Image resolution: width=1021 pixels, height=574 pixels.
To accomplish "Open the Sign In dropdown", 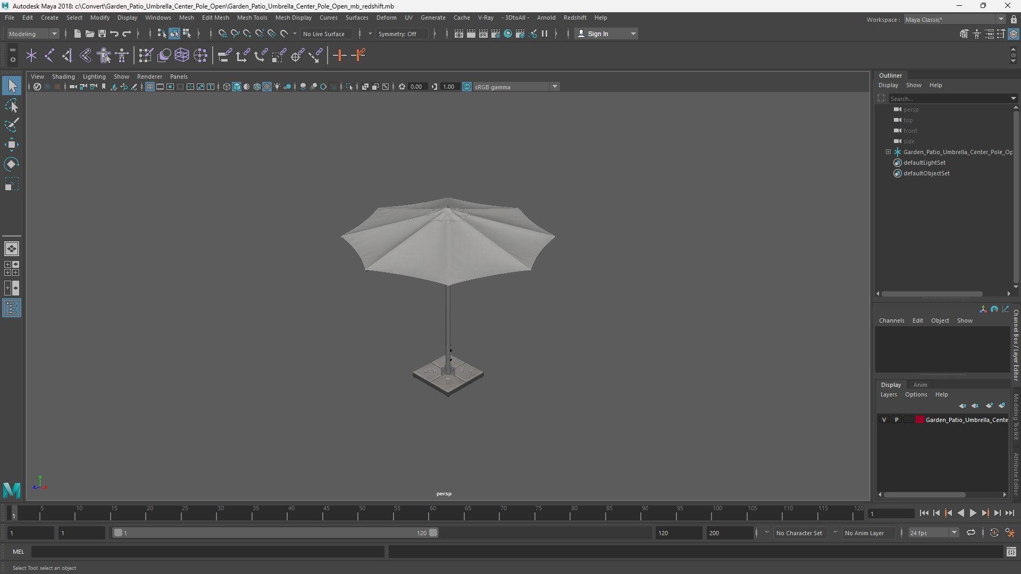I will (x=606, y=33).
